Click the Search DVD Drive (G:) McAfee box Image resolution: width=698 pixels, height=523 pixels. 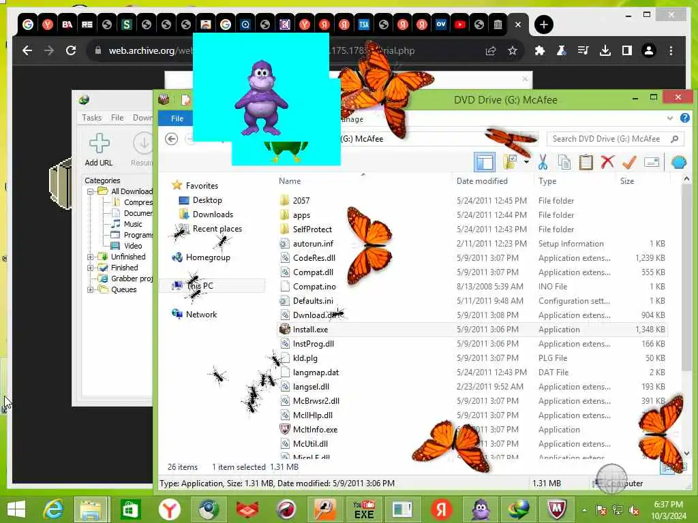click(616, 139)
